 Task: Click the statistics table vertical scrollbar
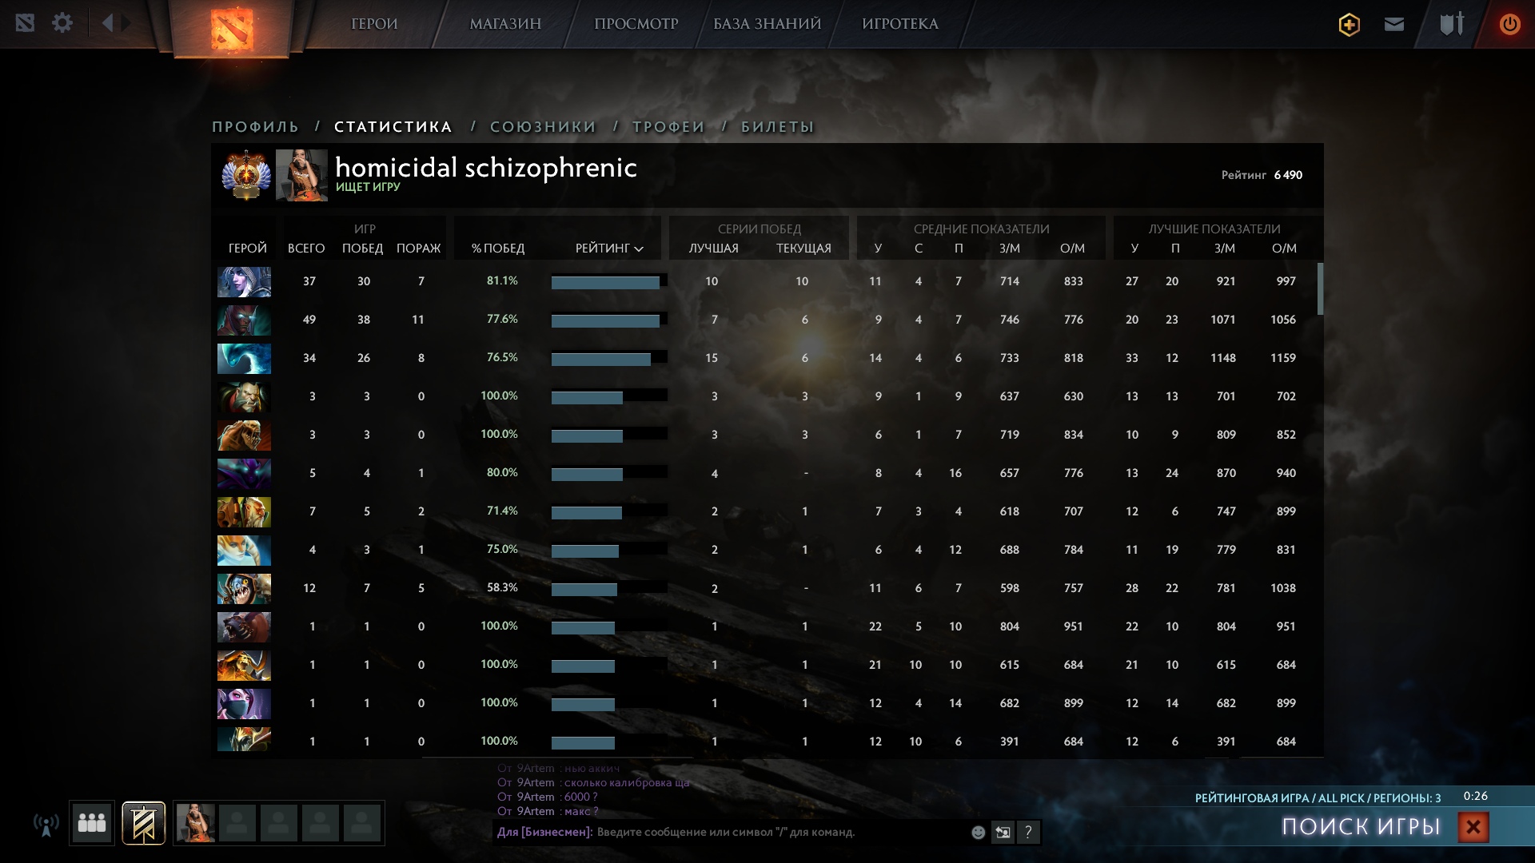coord(1320,289)
